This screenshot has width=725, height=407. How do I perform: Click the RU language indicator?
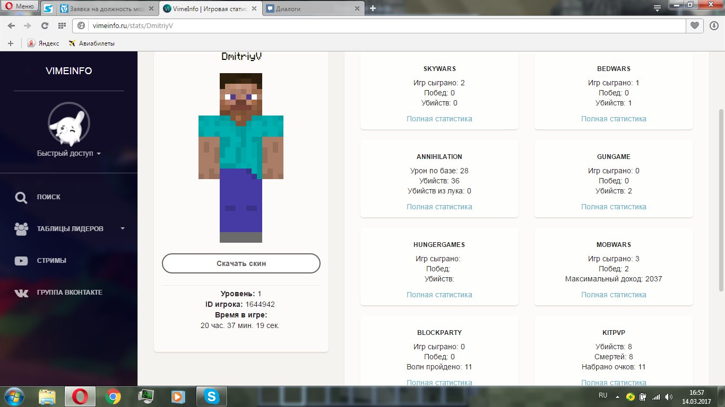point(603,396)
